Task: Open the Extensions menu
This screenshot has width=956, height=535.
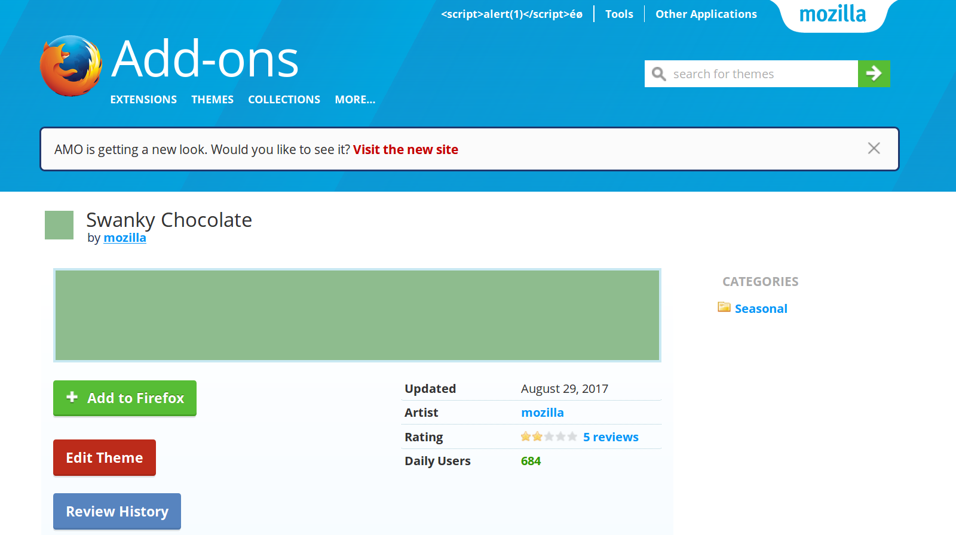Action: 143,100
